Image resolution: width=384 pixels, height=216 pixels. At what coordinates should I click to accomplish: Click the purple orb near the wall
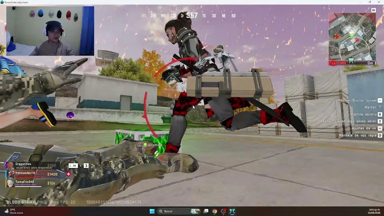70,115
